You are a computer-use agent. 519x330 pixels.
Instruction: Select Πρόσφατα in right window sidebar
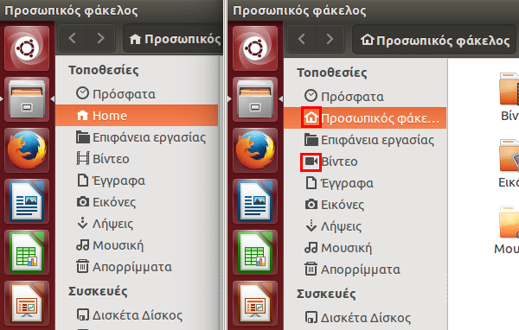[365, 97]
